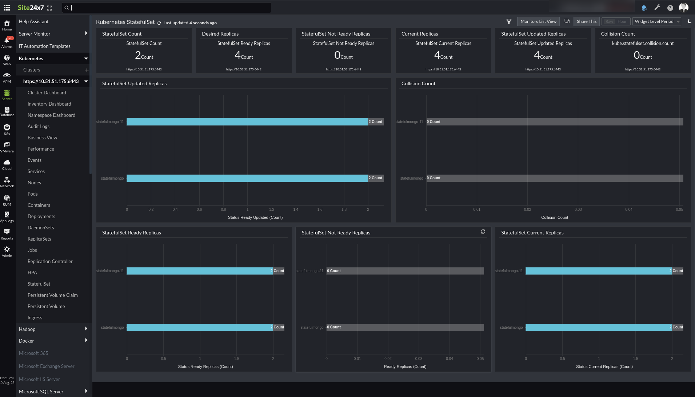Open the RUM section from sidebar
Viewport: 695px width, 397px height.
(x=7, y=200)
